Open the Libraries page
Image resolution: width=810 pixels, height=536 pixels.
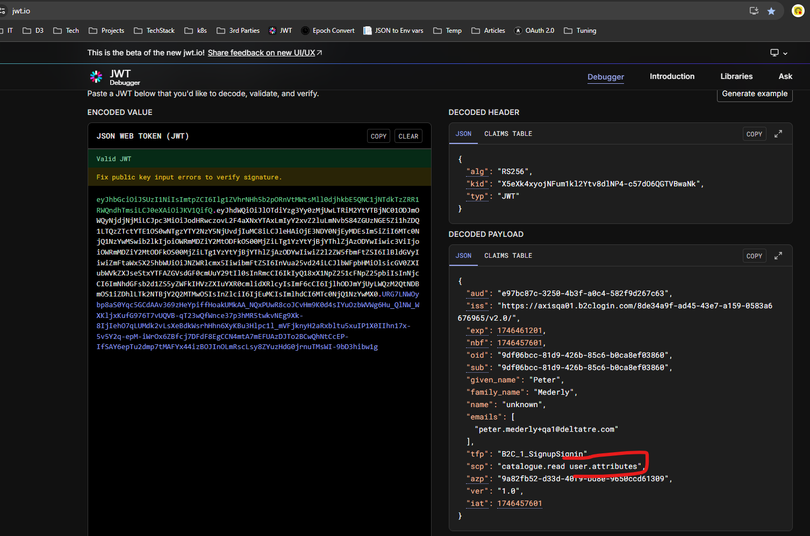coord(736,76)
